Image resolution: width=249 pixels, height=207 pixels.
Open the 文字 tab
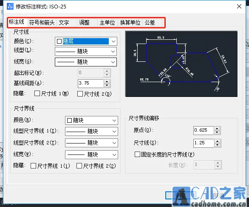coord(64,22)
